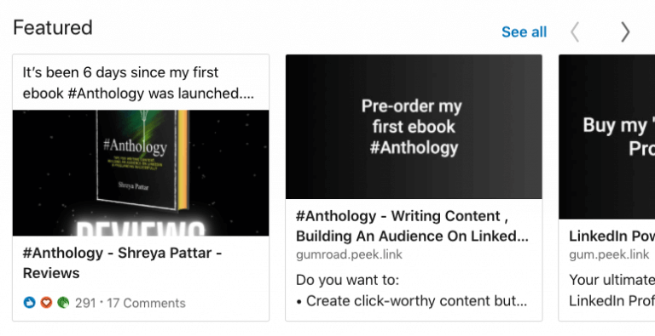Click the blue like reaction icon
Image resolution: width=655 pixels, height=336 pixels.
[29, 303]
